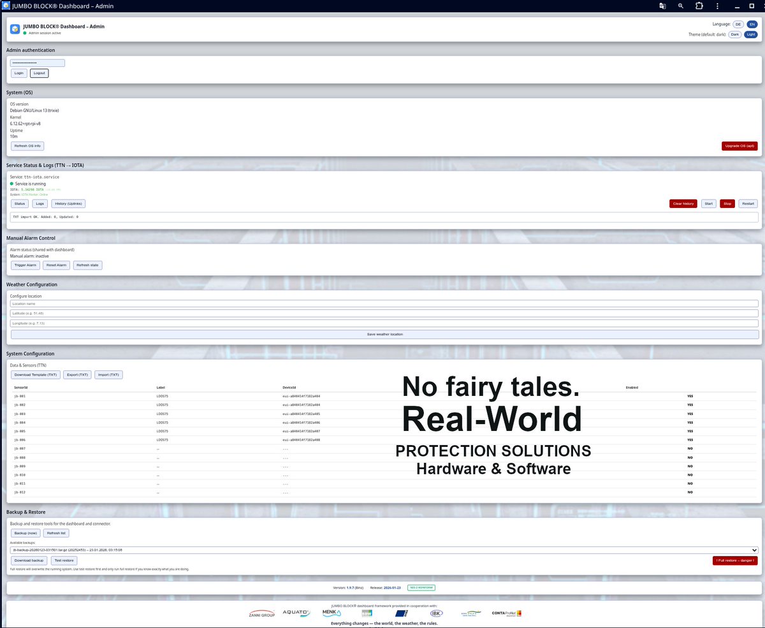Click release date 2026-01-23
Screen dimensions: 765x628
click(392, 587)
